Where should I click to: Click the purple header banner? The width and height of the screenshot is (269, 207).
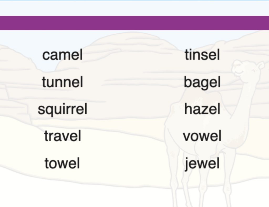point(134,23)
